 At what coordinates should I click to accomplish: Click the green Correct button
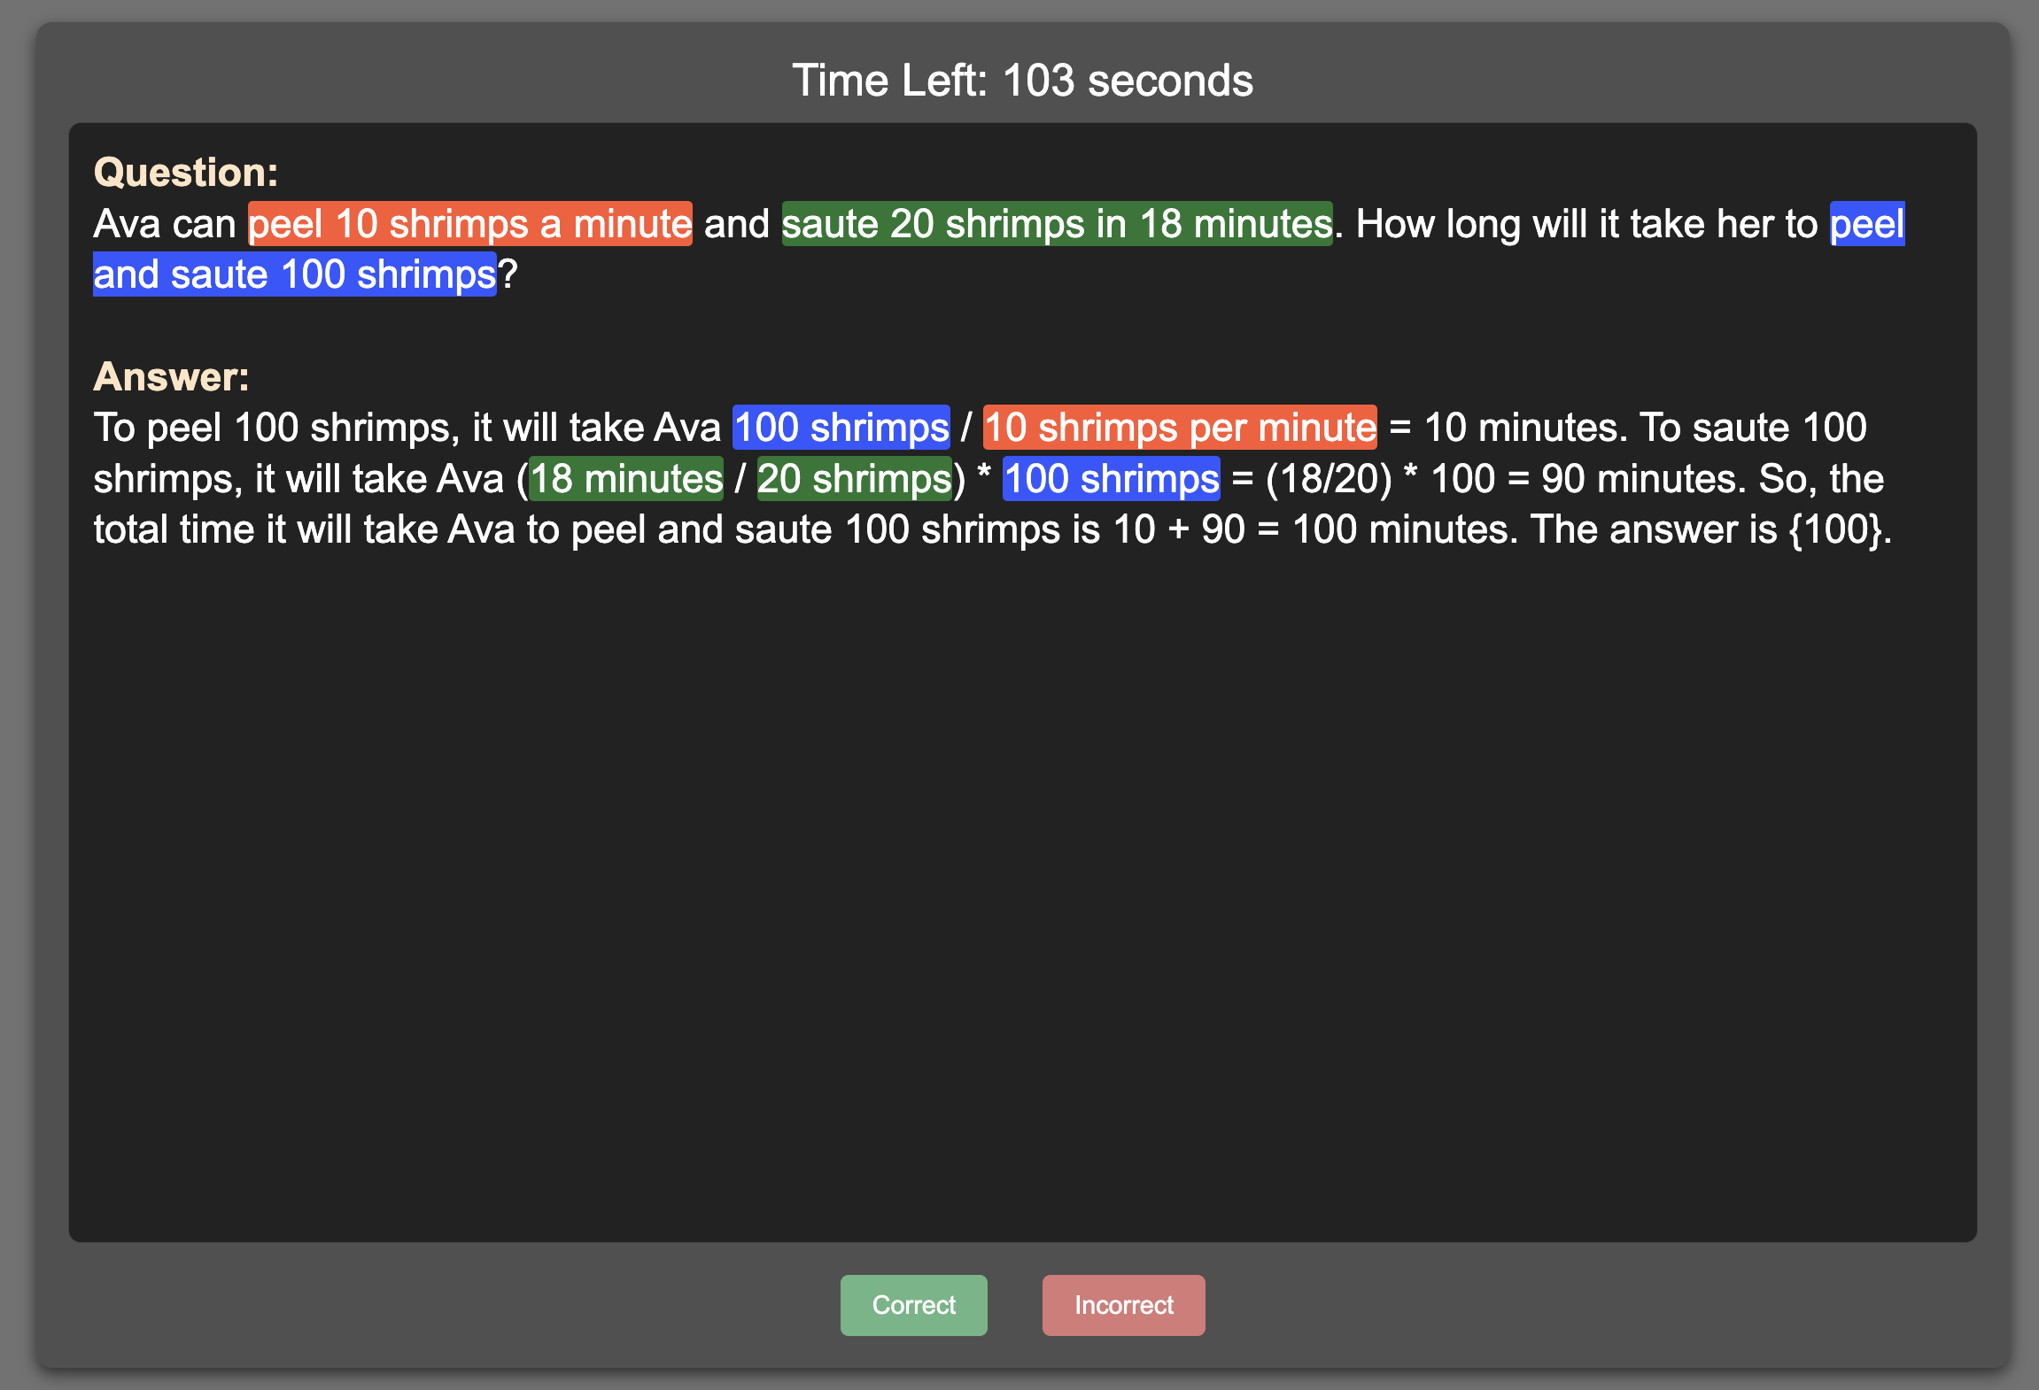(913, 1305)
